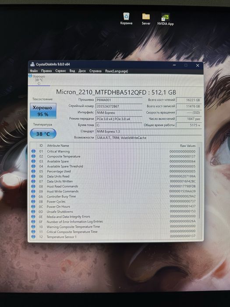The height and width of the screenshot is (307, 230).
Task: Click status circle for Data Units Written row
Action: point(33,181)
